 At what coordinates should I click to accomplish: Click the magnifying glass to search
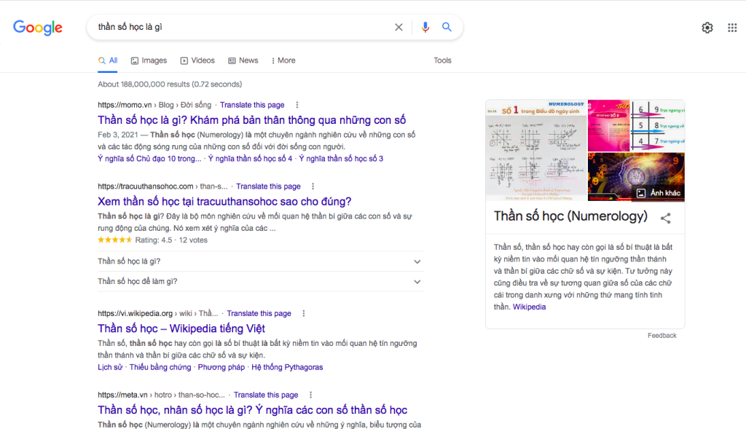click(x=447, y=26)
